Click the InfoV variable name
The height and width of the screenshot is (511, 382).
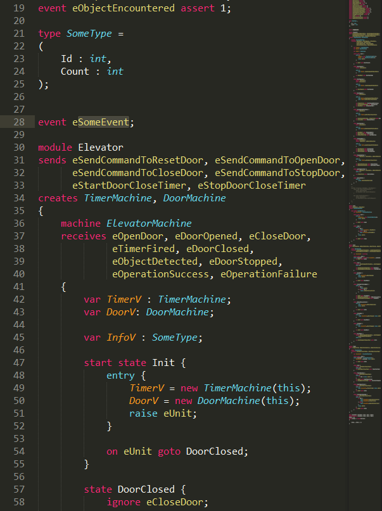pyautogui.click(x=118, y=338)
